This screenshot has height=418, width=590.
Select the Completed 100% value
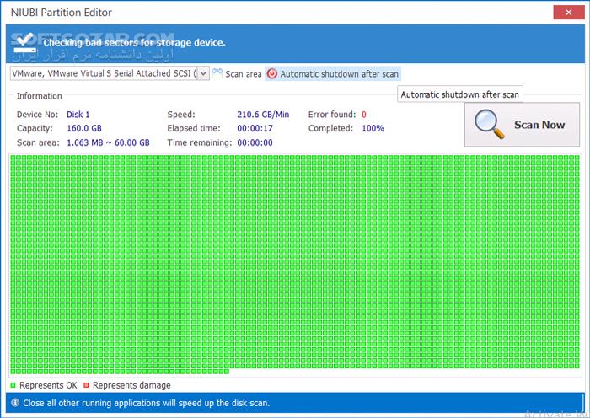click(373, 128)
